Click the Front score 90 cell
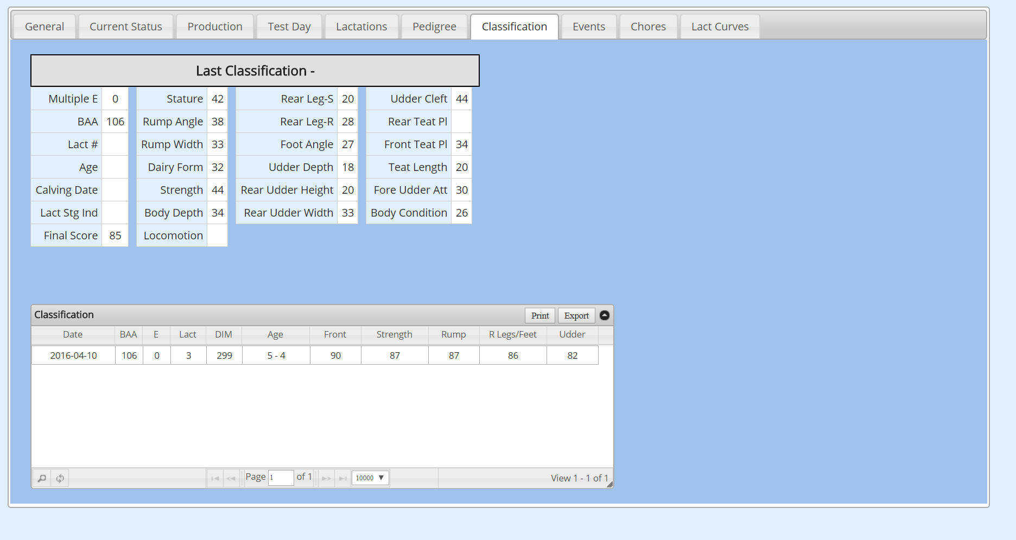Image resolution: width=1016 pixels, height=540 pixels. pos(335,355)
